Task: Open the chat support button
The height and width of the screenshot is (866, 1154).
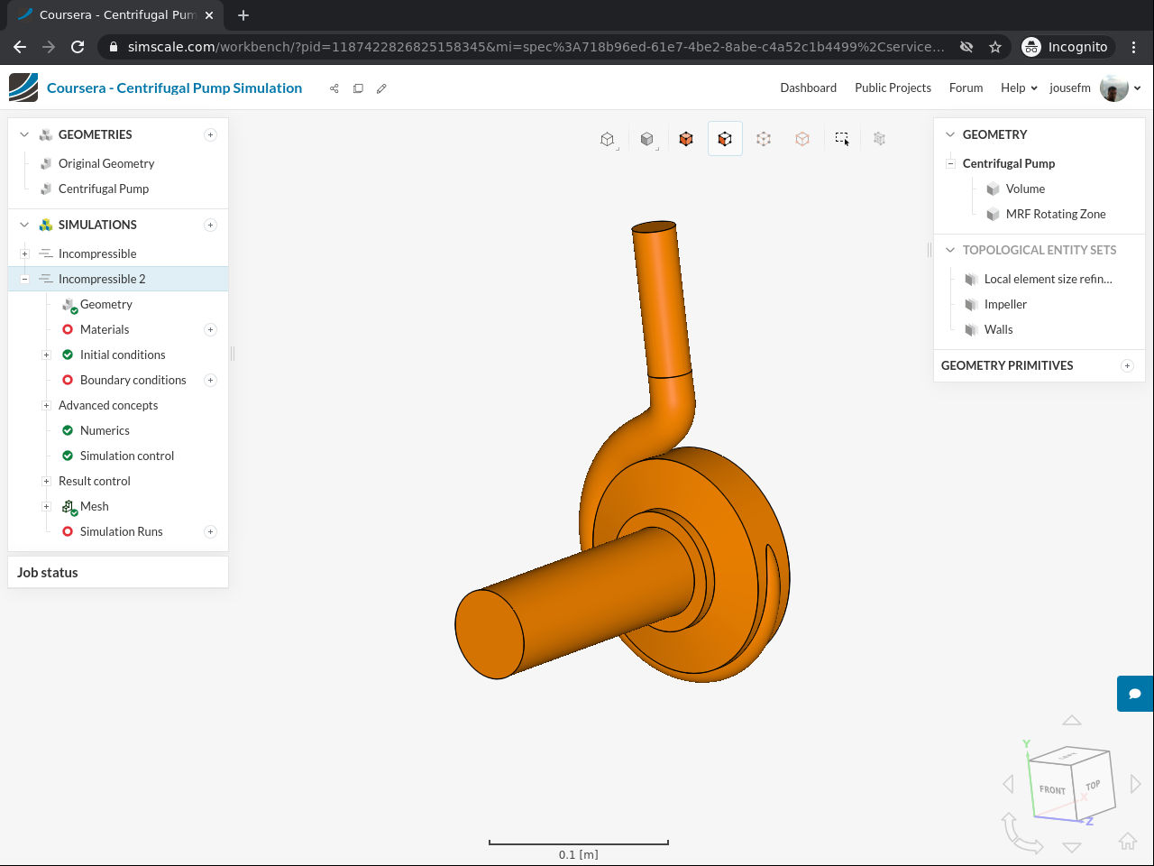Action: [x=1135, y=694]
